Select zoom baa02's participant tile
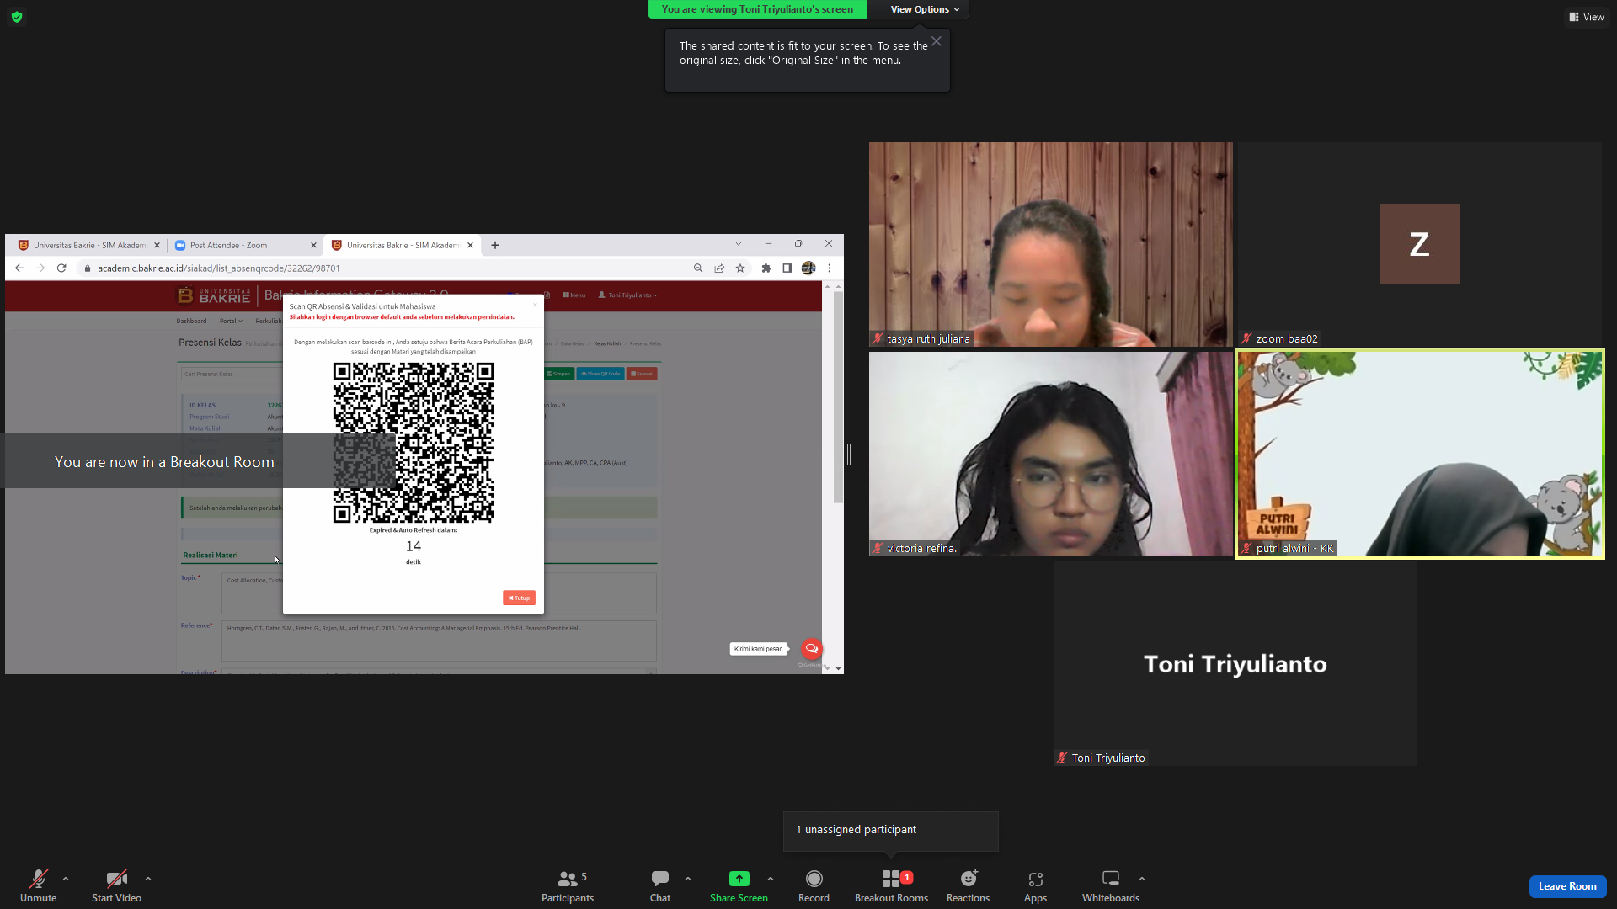This screenshot has height=909, width=1617. pyautogui.click(x=1419, y=244)
